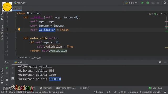
Task: Start debugging with the green bug icon
Action: (148, 3)
